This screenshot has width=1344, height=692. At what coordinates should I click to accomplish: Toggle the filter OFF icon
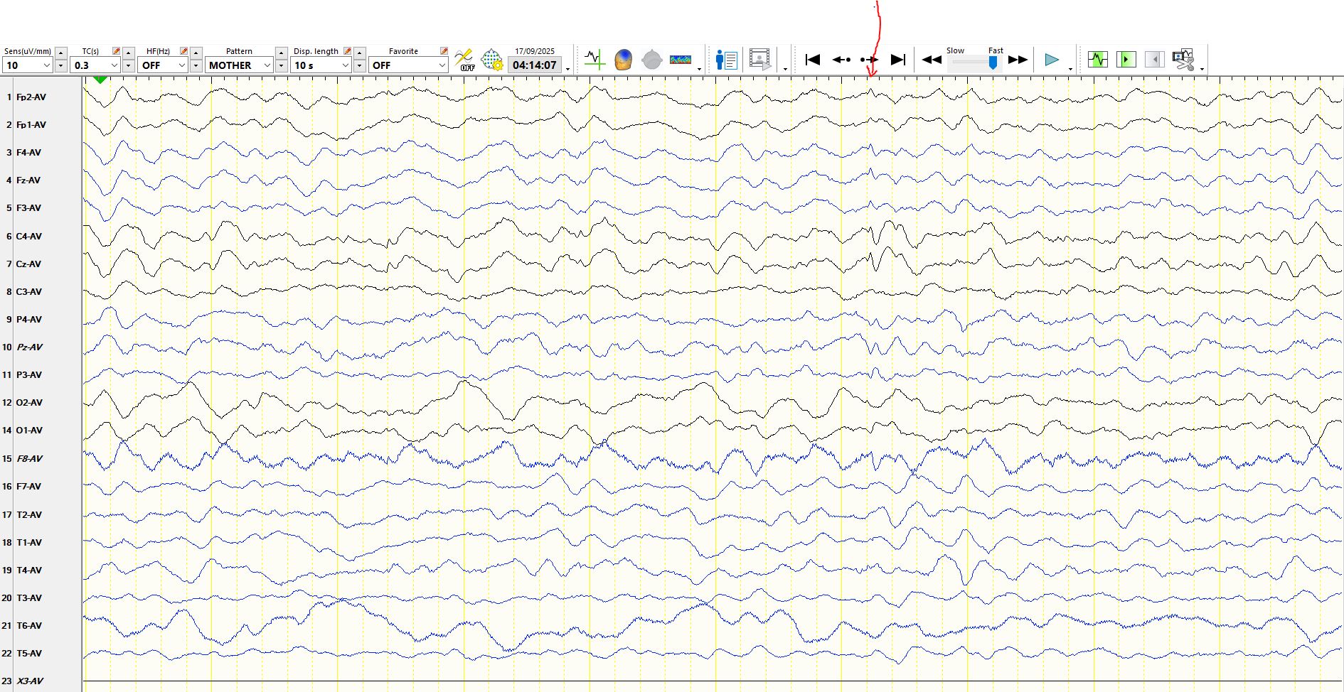tap(464, 60)
